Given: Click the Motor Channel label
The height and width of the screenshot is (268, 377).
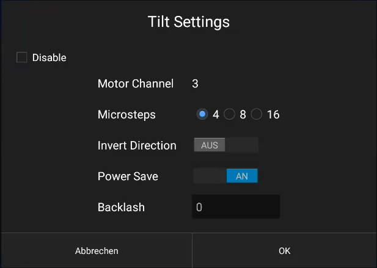Looking at the screenshot, I should [136, 84].
